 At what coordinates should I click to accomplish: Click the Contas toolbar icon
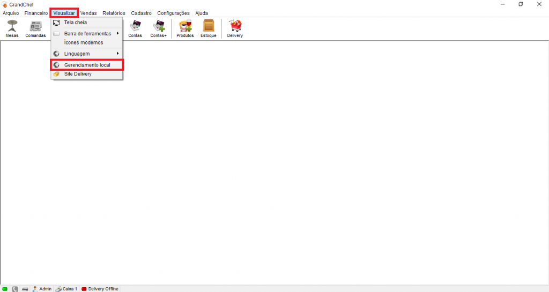135,28
